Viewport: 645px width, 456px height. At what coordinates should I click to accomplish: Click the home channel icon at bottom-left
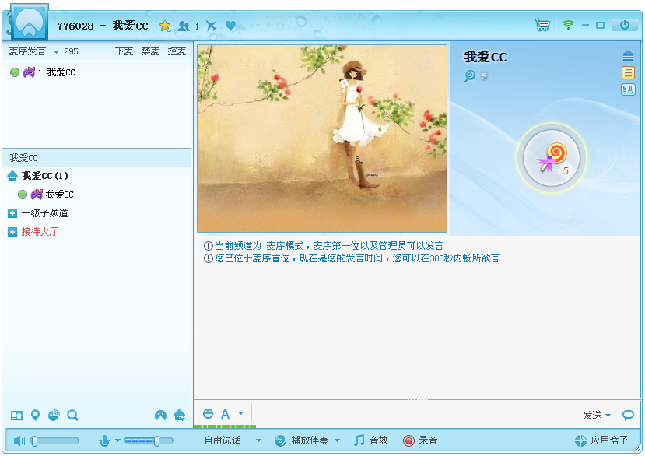click(x=180, y=416)
